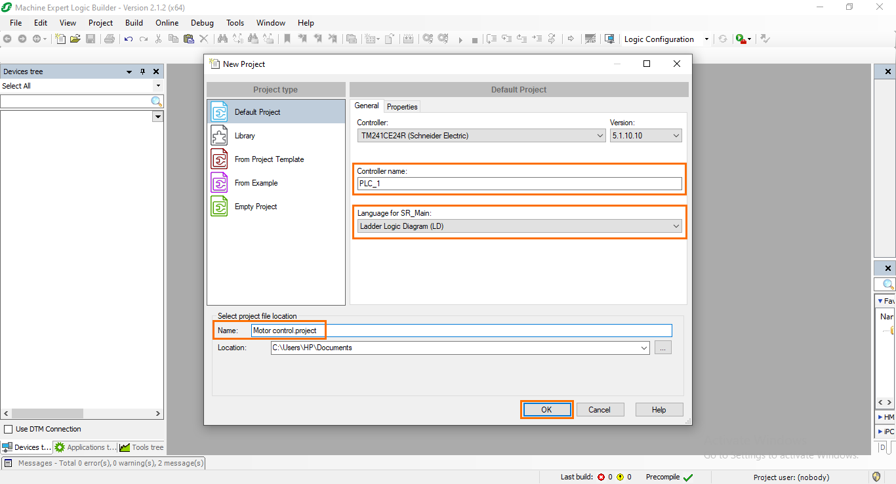Image resolution: width=896 pixels, height=484 pixels.
Task: Open the Controller dropdown TM241CE24R
Action: click(480, 136)
